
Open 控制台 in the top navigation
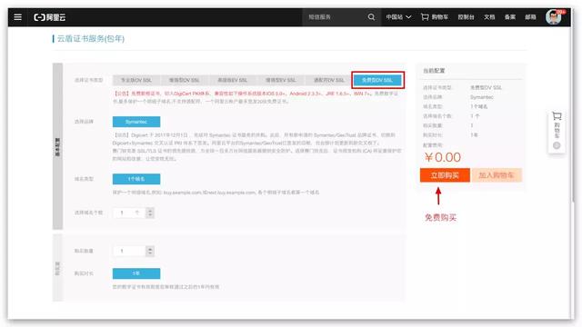pyautogui.click(x=466, y=17)
